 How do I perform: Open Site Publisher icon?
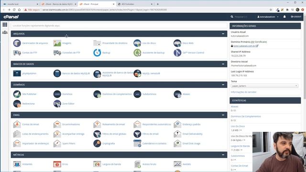[17, 94]
